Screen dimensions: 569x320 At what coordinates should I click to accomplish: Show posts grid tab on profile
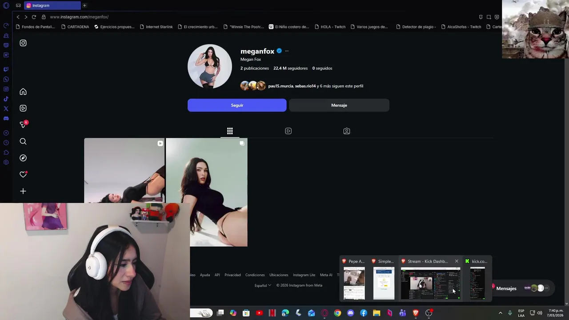tap(230, 131)
